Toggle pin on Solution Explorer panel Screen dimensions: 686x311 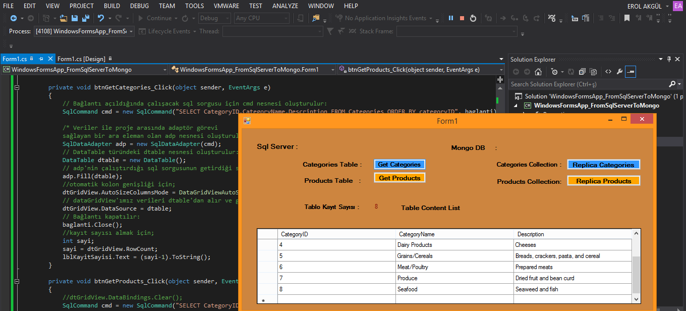click(669, 59)
